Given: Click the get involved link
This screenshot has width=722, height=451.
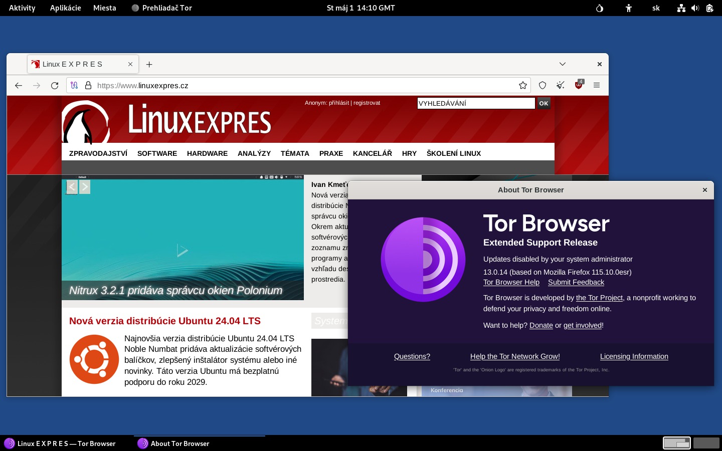Looking at the screenshot, I should [583, 325].
